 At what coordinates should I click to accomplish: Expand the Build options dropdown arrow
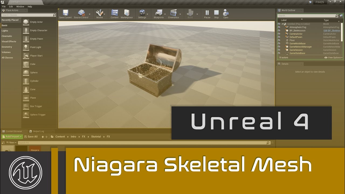pyautogui.click(x=197, y=14)
